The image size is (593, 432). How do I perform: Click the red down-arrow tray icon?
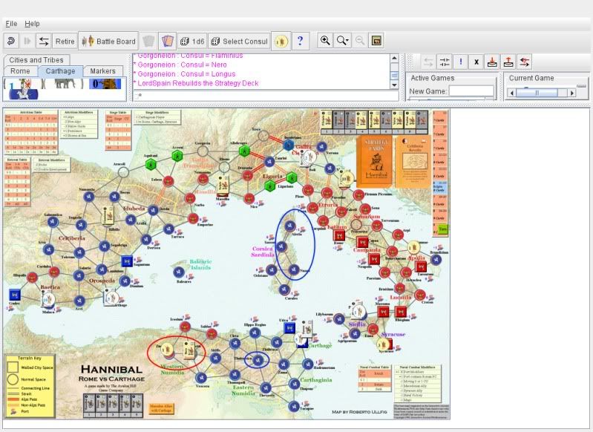pos(492,62)
